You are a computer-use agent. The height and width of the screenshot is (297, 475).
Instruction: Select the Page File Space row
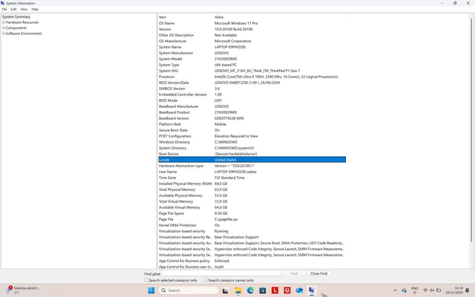252,213
